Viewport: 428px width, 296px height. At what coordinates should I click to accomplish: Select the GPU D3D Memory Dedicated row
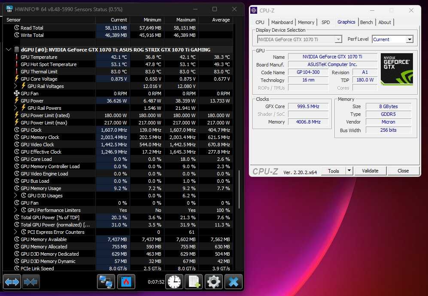point(118,254)
